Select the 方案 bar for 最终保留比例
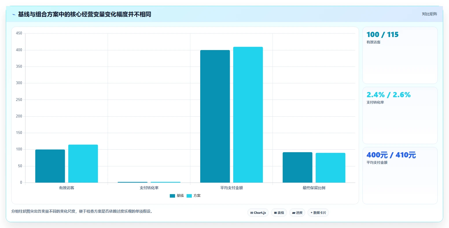 pyautogui.click(x=330, y=168)
